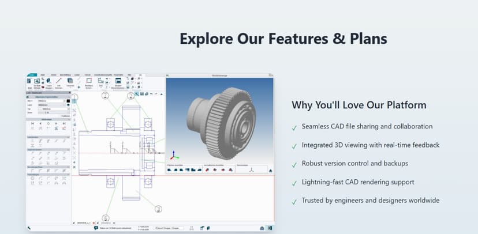The image size is (478, 234).
Task: Switch to the Parameter ribbon tab
Action: point(118,75)
